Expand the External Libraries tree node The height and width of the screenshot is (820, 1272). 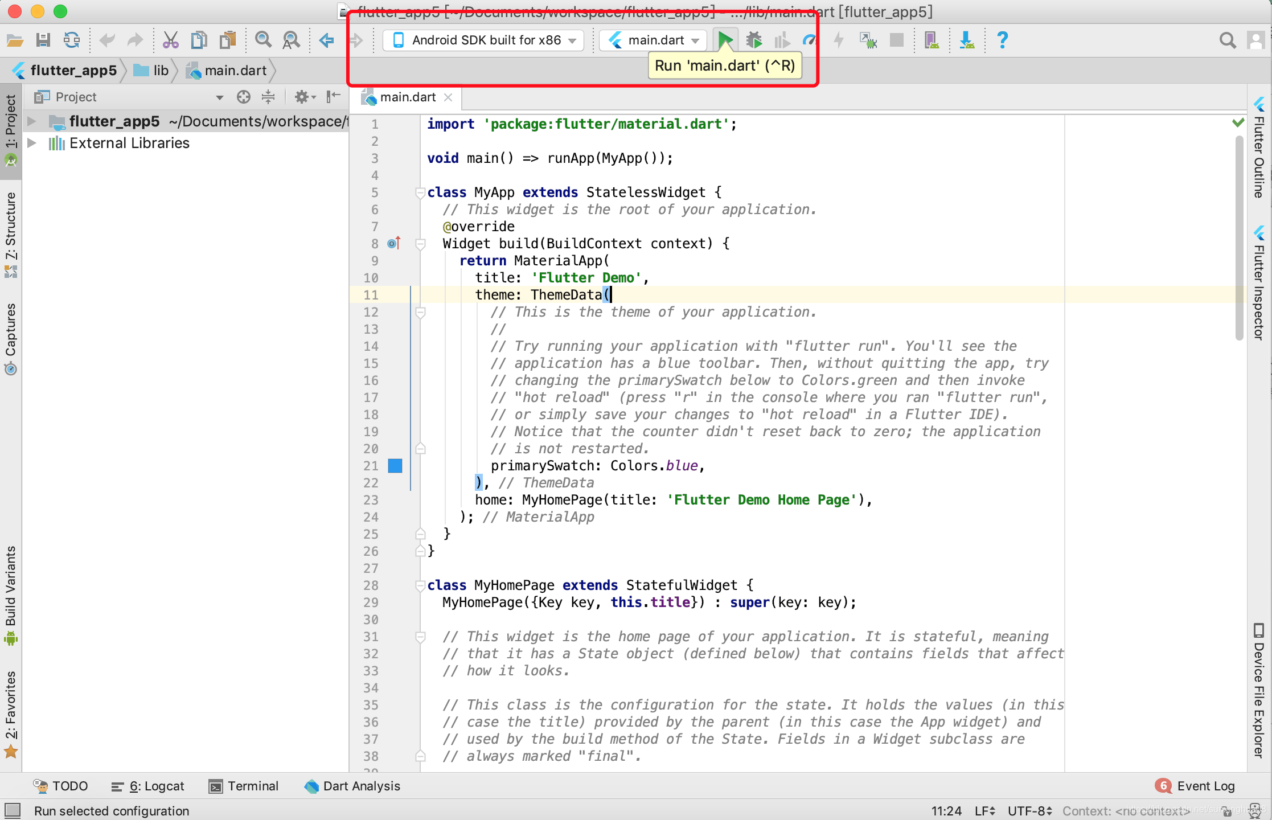click(x=32, y=143)
